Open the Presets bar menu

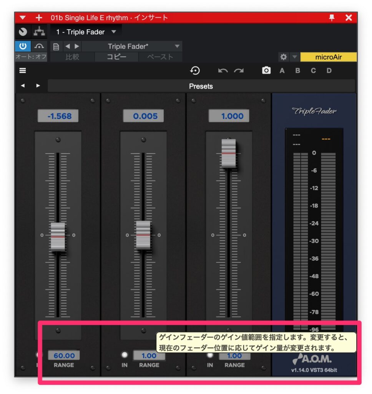pos(201,86)
